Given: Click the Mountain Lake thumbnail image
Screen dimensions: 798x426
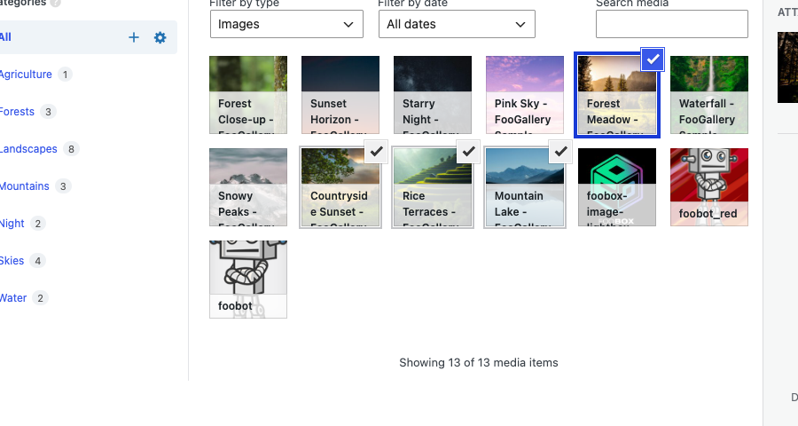Looking at the screenshot, I should [x=525, y=187].
